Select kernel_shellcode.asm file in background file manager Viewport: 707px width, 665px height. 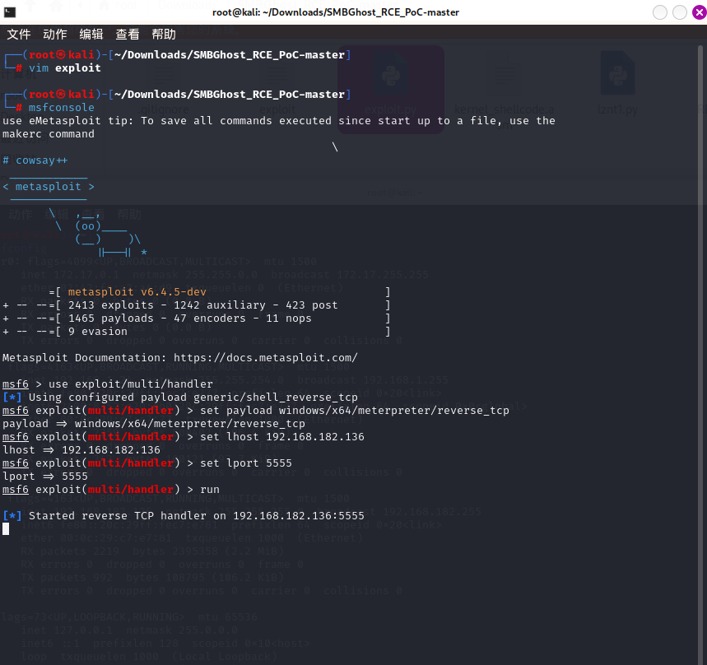[504, 91]
